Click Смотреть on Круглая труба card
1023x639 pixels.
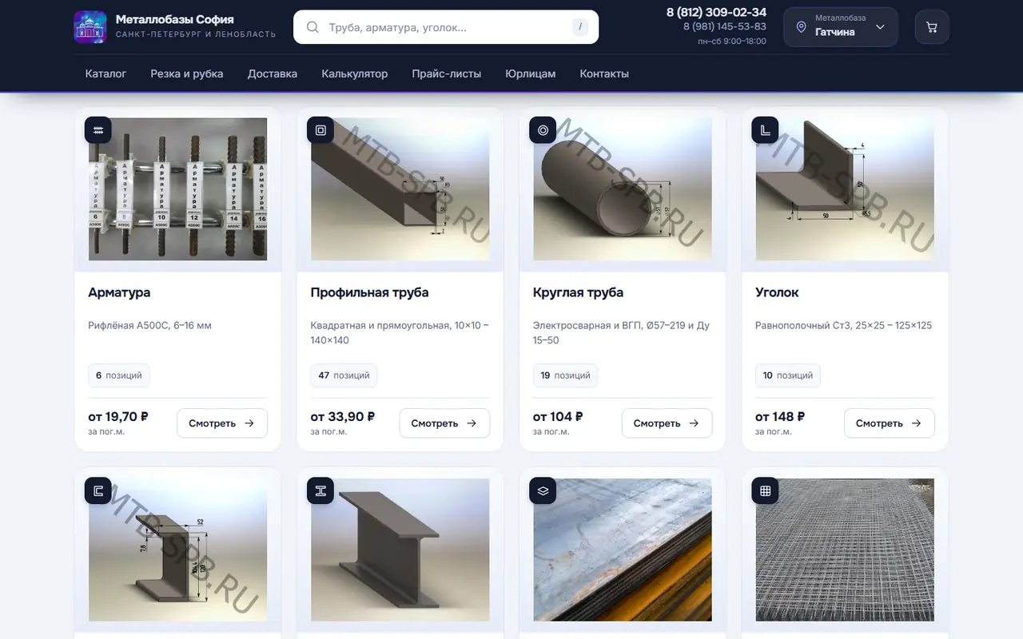(667, 423)
